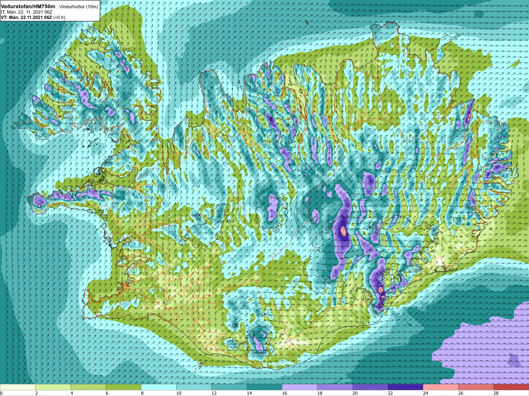Click the legend scale value 24
The width and height of the screenshot is (529, 396).
coord(425,393)
